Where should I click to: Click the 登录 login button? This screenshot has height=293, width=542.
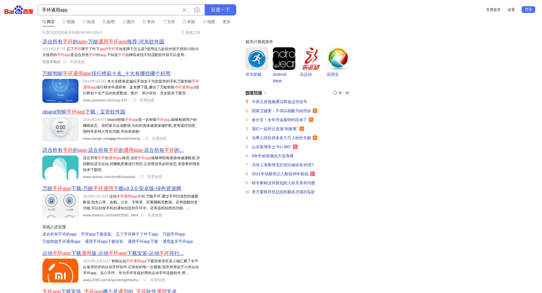pyautogui.click(x=528, y=10)
